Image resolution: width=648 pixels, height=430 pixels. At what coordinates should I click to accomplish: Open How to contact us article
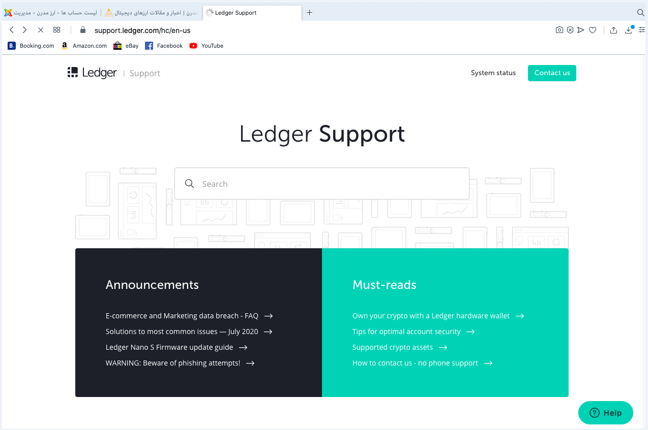point(423,363)
